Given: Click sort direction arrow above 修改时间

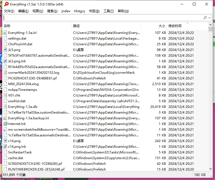Looking at the screenshot, I should click(x=187, y=23).
